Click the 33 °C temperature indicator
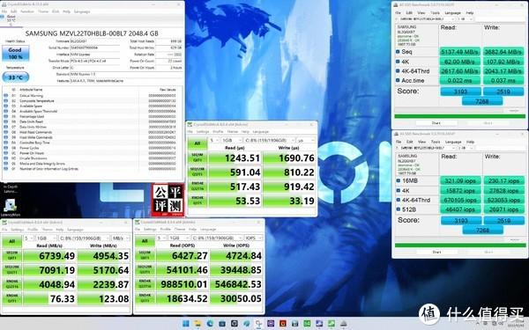The height and width of the screenshot is (330, 529). [16, 77]
